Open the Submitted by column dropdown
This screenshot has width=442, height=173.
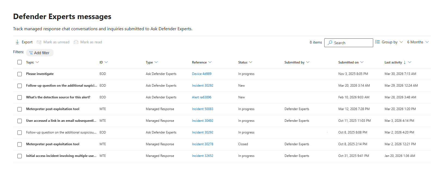point(308,62)
